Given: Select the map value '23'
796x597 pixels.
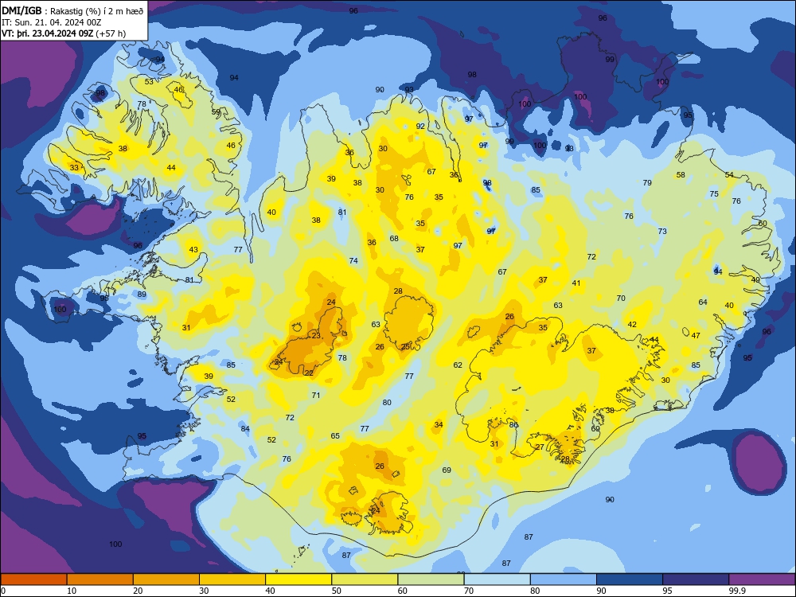Looking at the screenshot, I should (316, 336).
